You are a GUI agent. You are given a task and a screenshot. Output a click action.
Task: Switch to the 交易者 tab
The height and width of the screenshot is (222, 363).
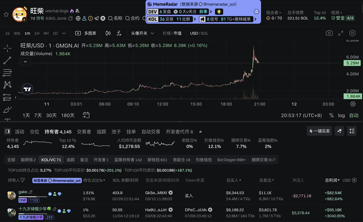(84, 132)
